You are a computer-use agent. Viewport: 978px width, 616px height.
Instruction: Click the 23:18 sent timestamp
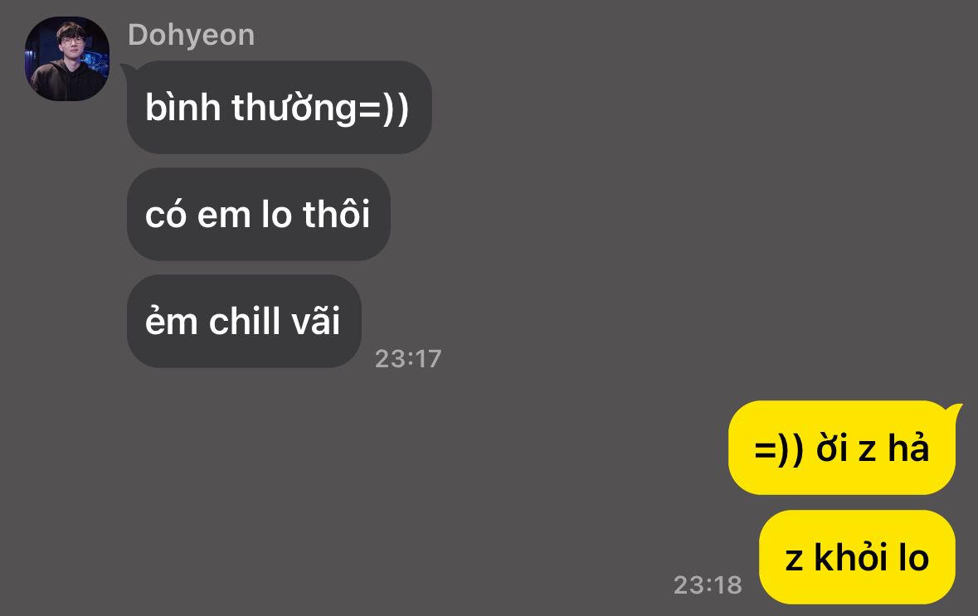click(708, 584)
